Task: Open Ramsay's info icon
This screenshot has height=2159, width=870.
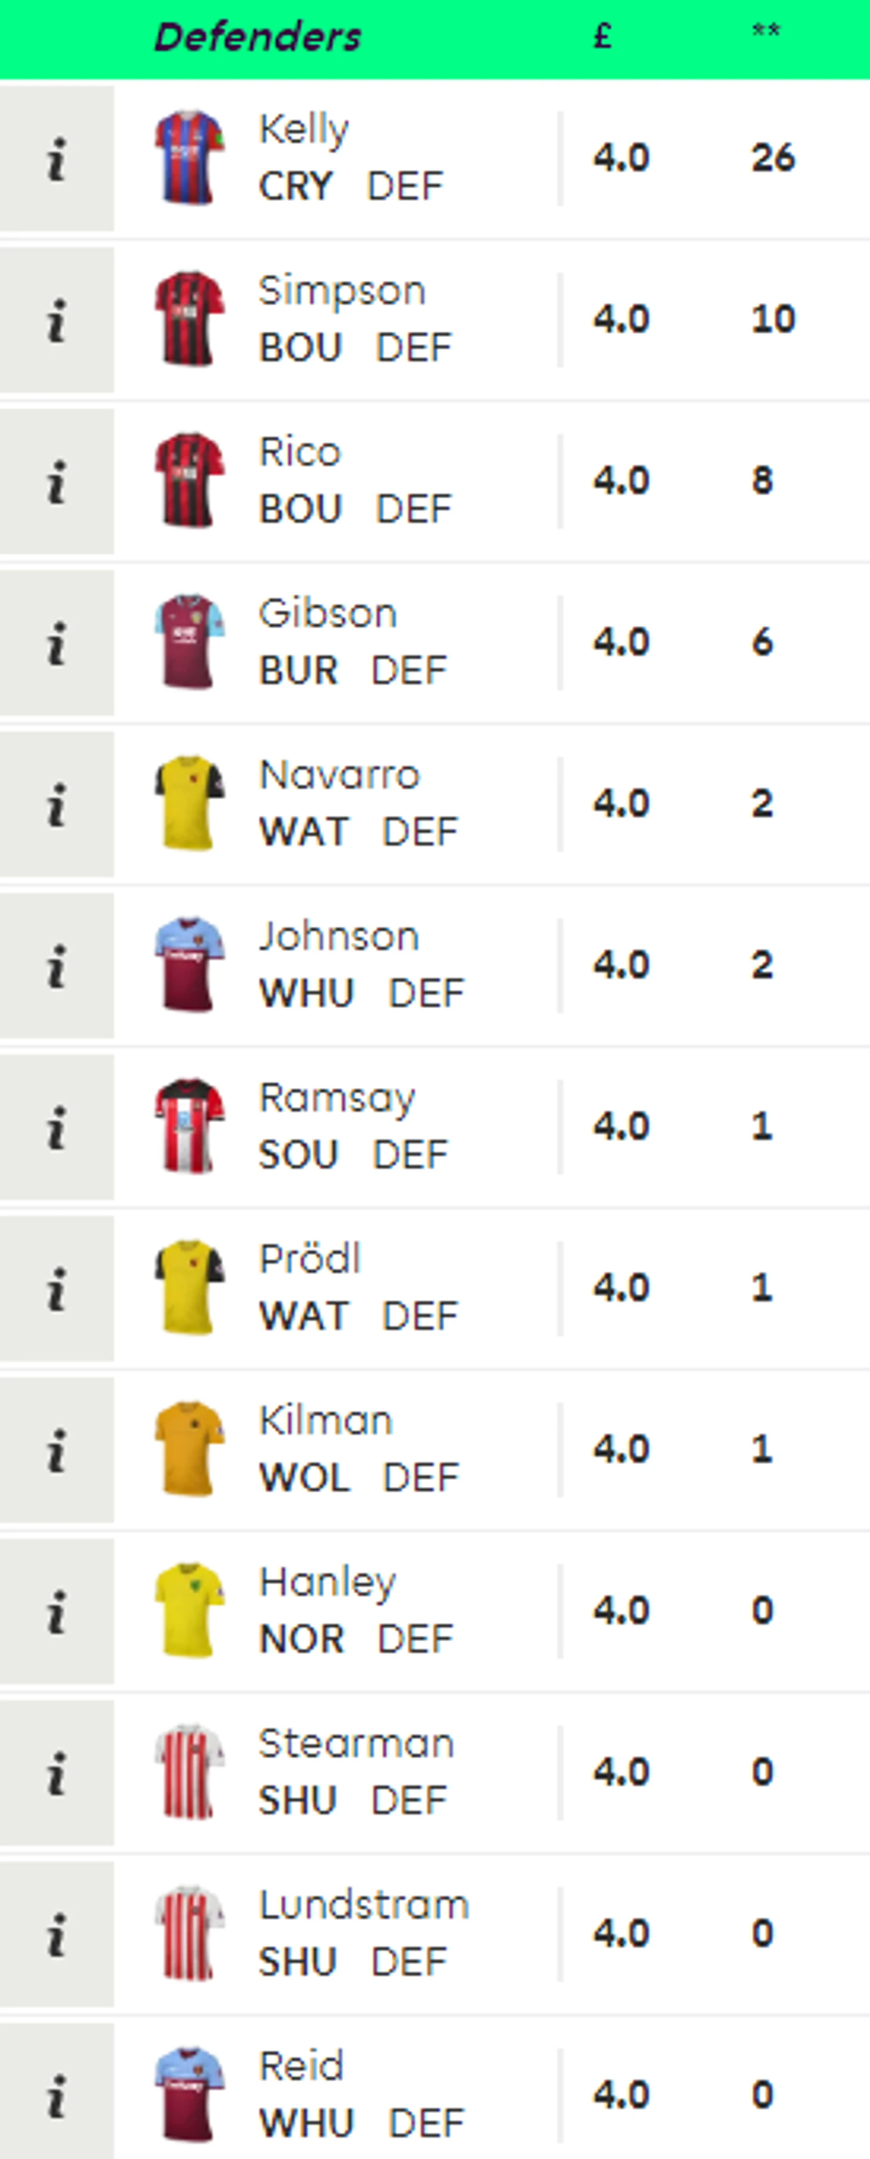Action: tap(56, 1127)
